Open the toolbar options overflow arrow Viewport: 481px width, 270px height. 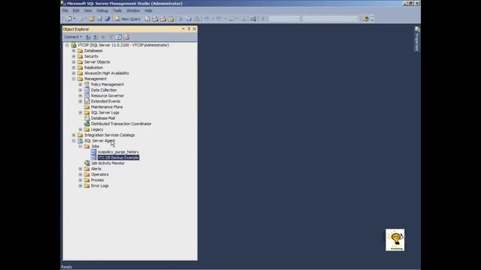tap(373, 19)
